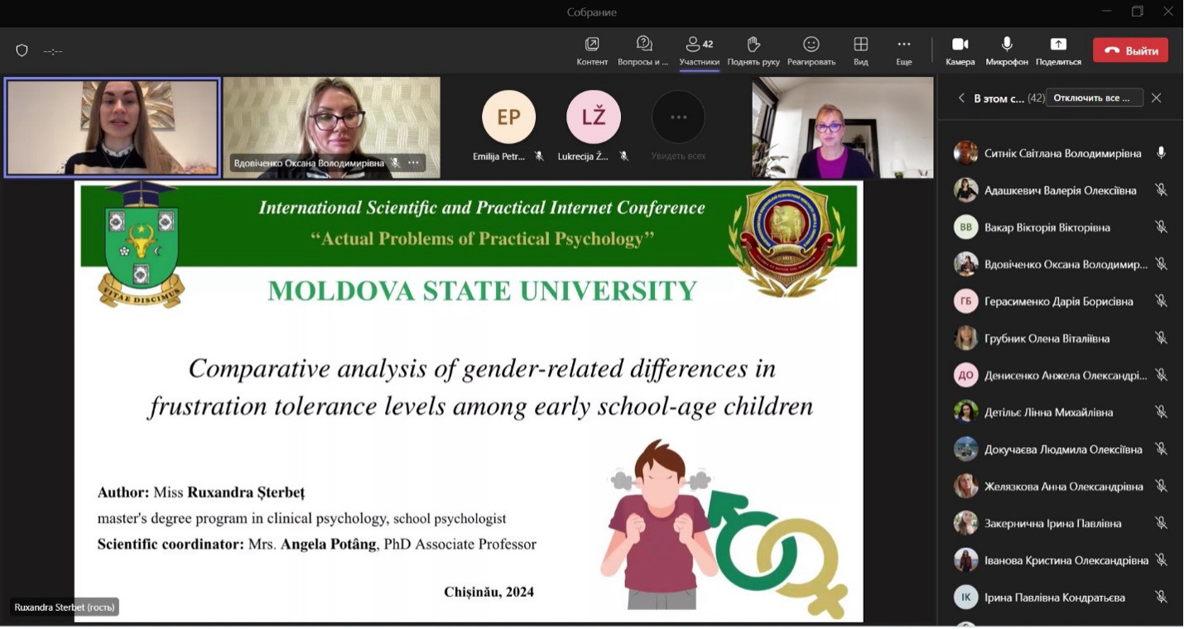The height and width of the screenshot is (629, 1184).
Task: Toggle muted mic for Докучаєва Людмила Олексіївна
Action: [x=1162, y=449]
